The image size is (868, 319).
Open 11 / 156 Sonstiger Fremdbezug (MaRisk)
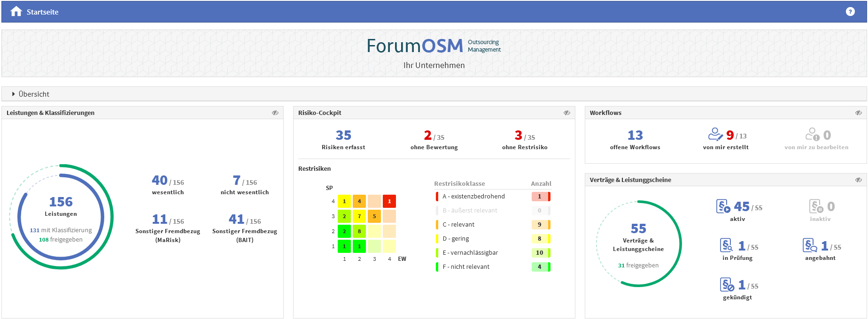coord(168,228)
